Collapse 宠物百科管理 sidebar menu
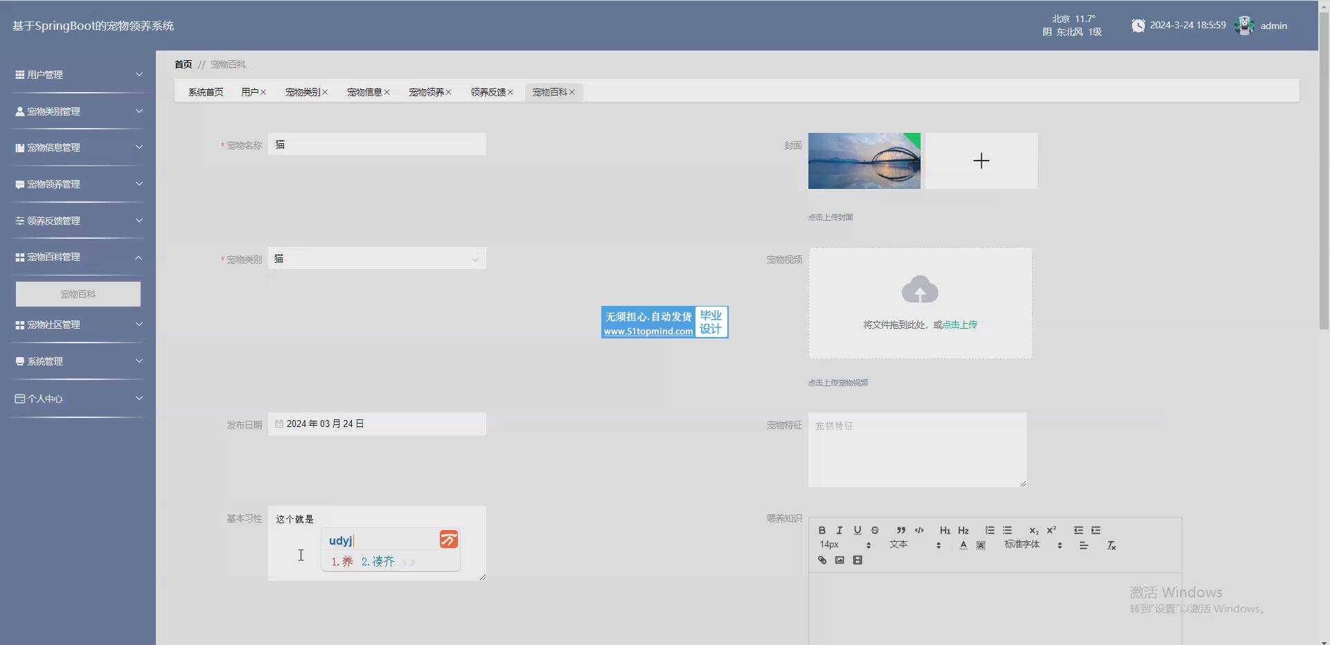 (x=78, y=257)
